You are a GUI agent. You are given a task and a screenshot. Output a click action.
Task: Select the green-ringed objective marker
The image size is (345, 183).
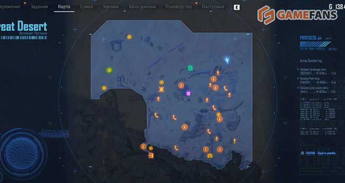pos(109,70)
